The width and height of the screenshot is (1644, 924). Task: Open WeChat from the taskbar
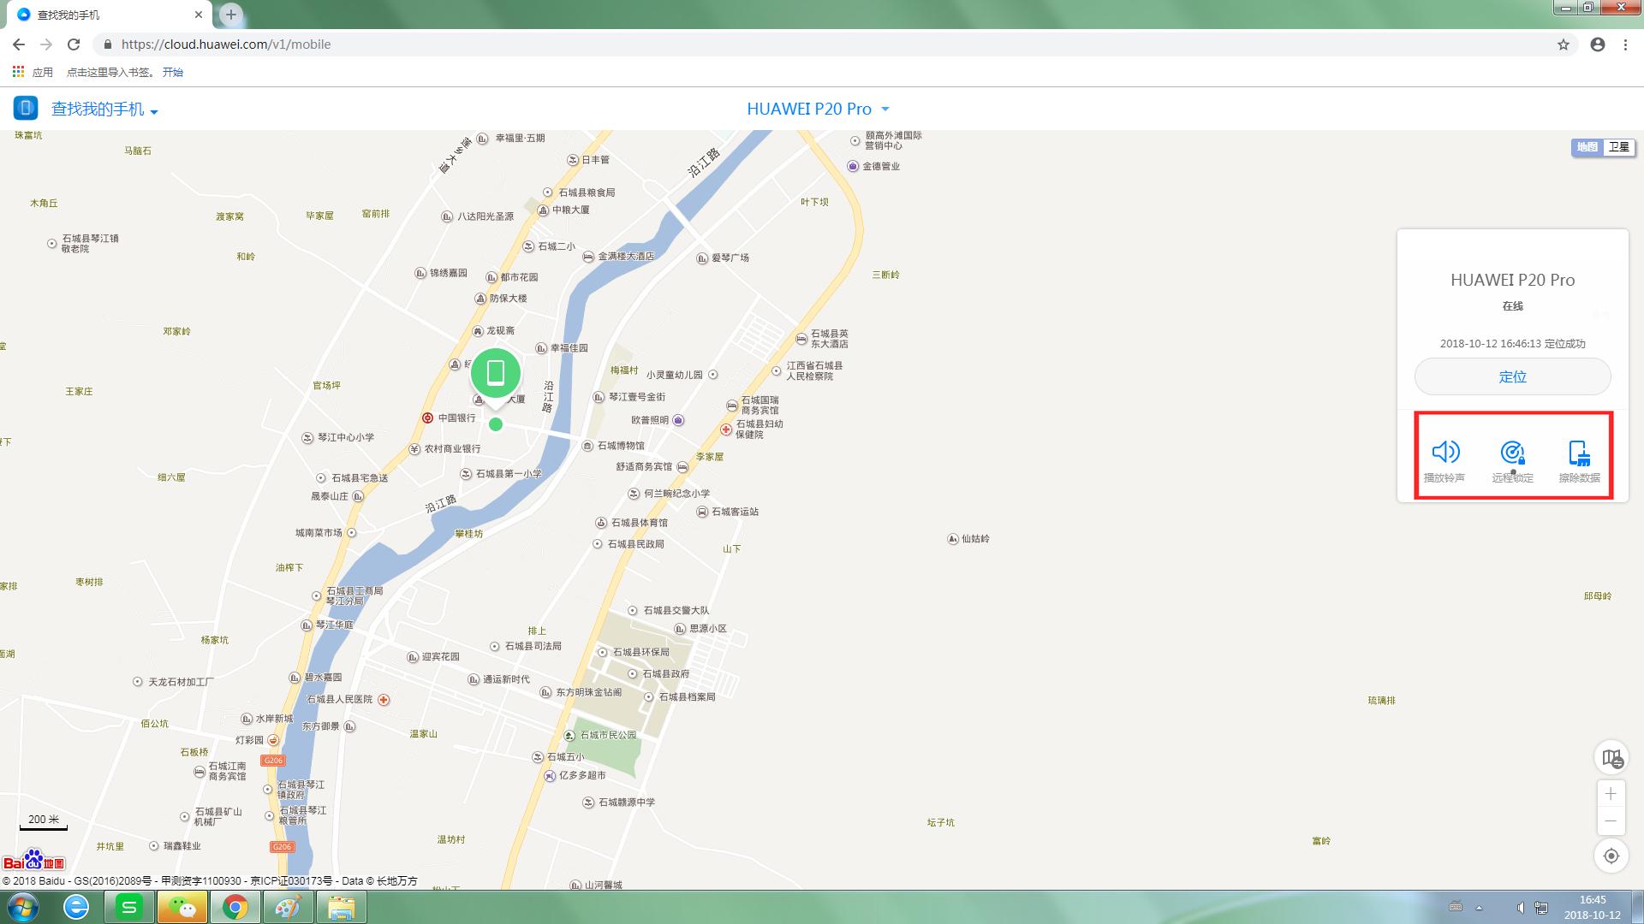182,907
